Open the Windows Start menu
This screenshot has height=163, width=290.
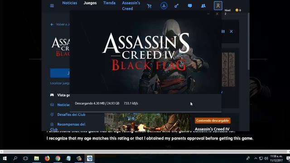(5, 158)
